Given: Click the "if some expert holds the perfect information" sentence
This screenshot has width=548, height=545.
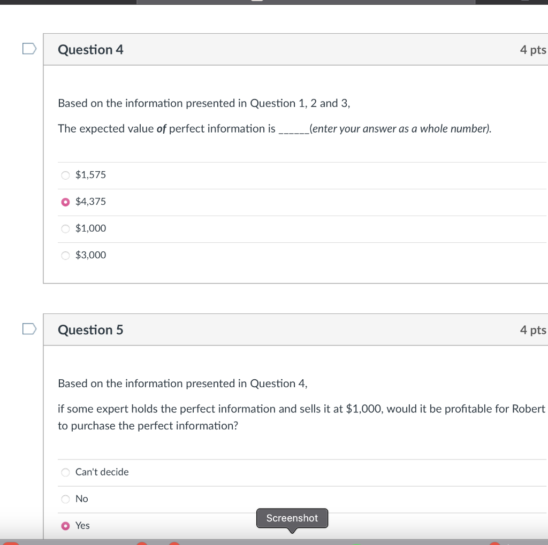Looking at the screenshot, I should (x=301, y=409).
